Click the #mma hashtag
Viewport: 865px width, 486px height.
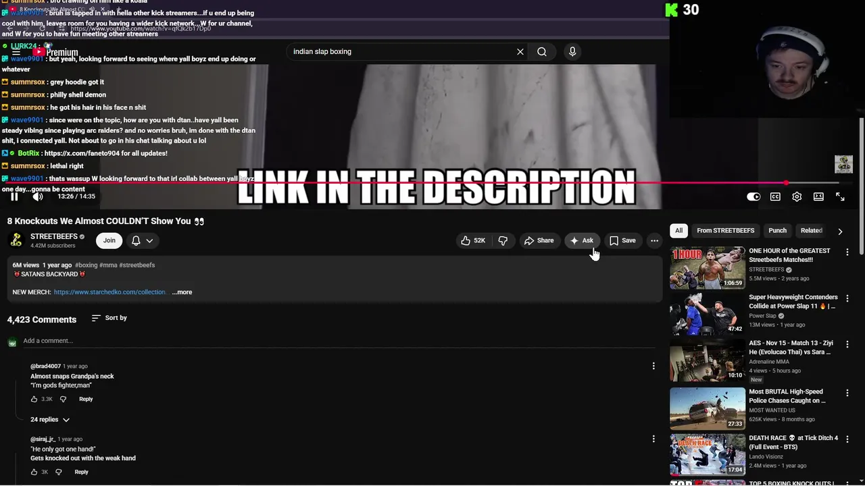point(108,265)
